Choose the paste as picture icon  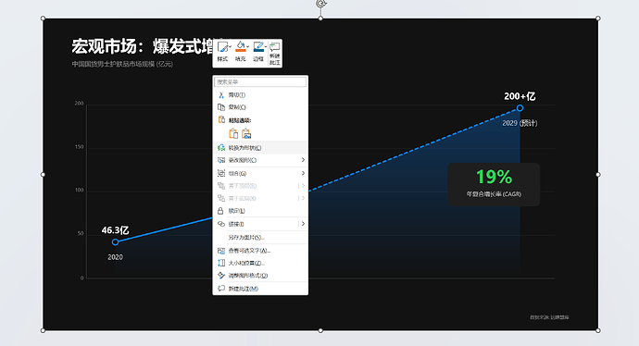tap(246, 133)
